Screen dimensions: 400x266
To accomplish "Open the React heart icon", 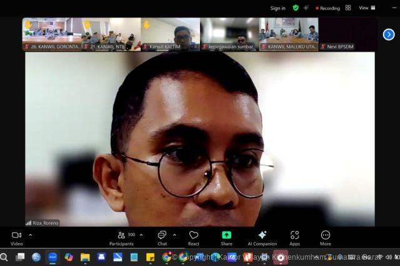I will coord(194,235).
